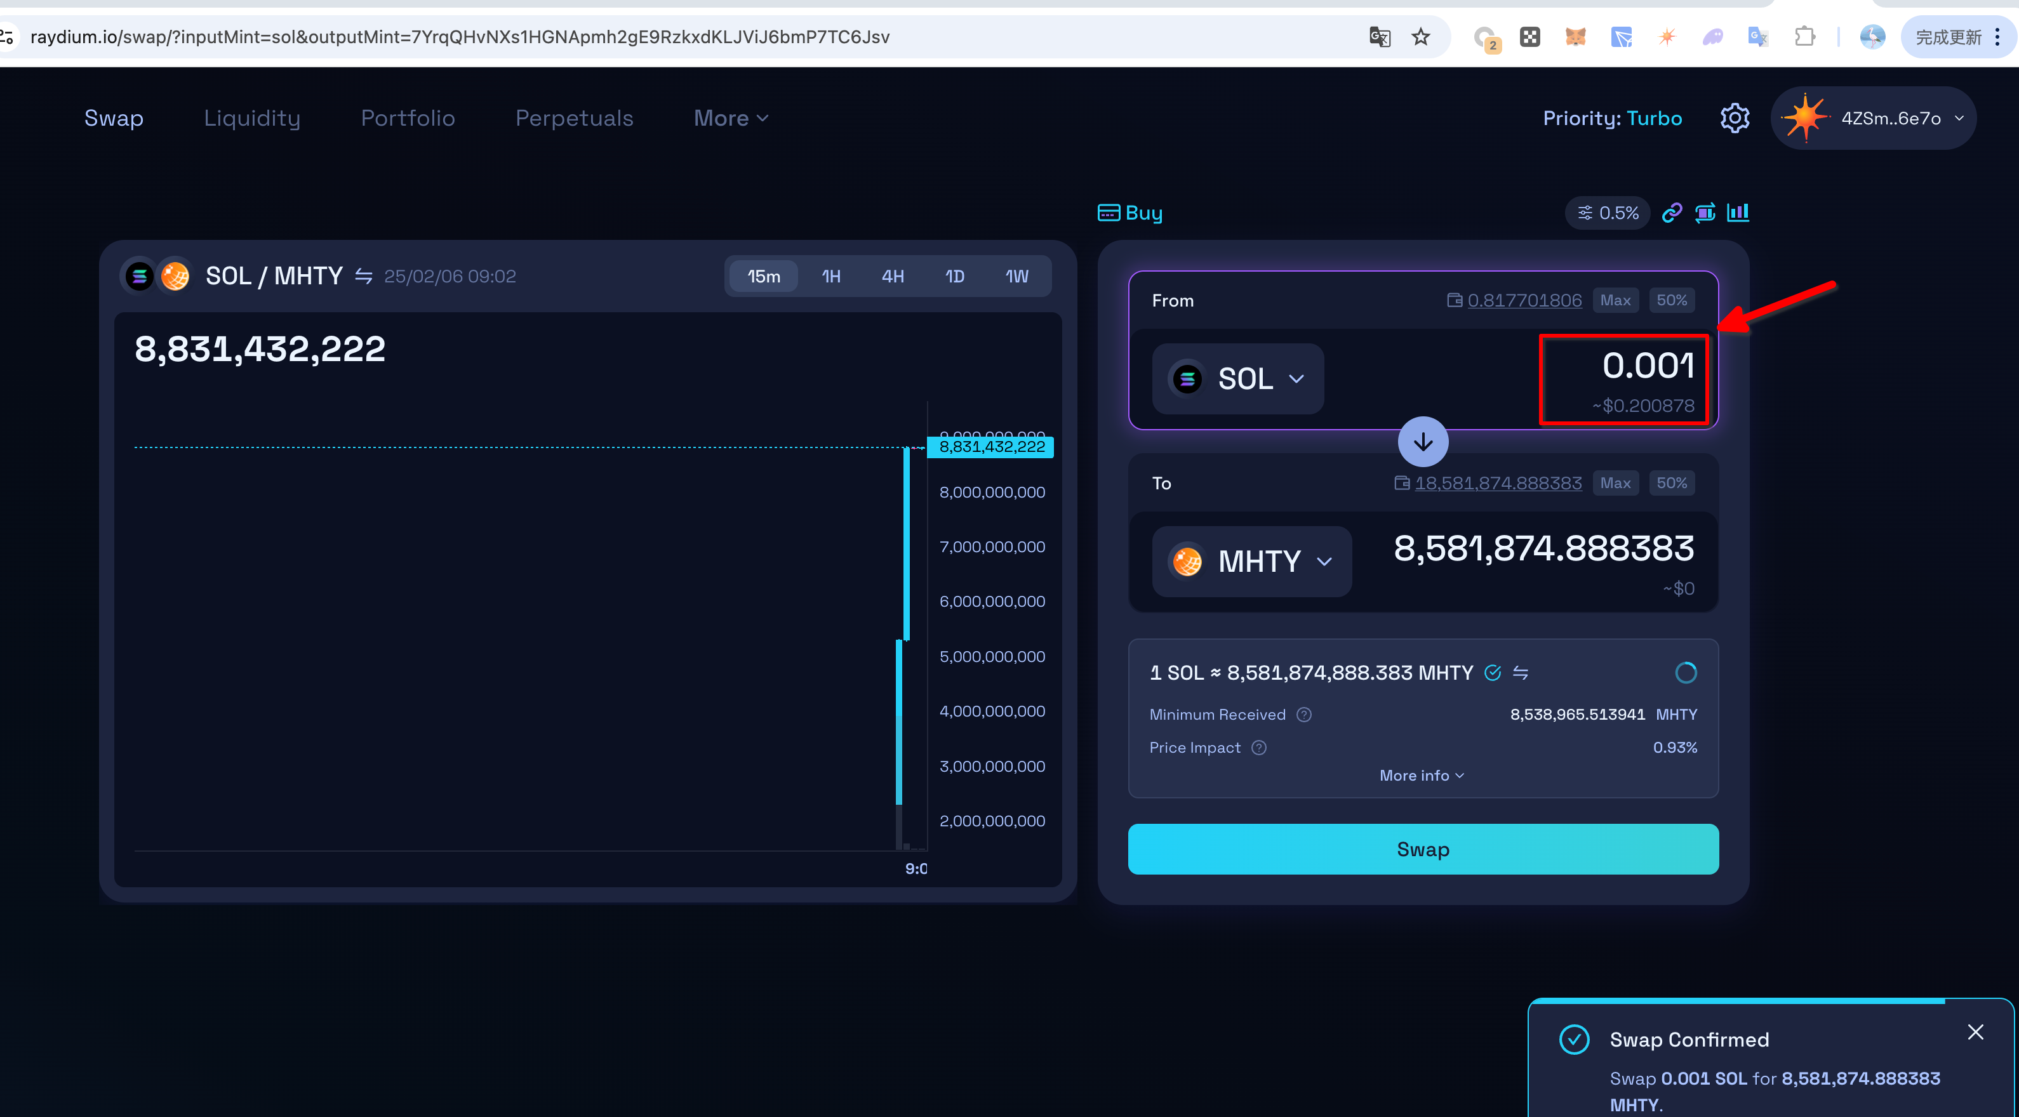Click Minimum Received help question icon
2019x1117 pixels.
coord(1303,715)
